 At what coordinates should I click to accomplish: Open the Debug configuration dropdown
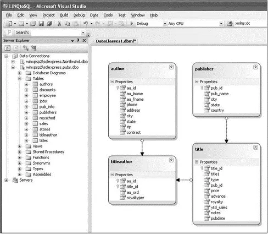pyautogui.click(x=165, y=24)
